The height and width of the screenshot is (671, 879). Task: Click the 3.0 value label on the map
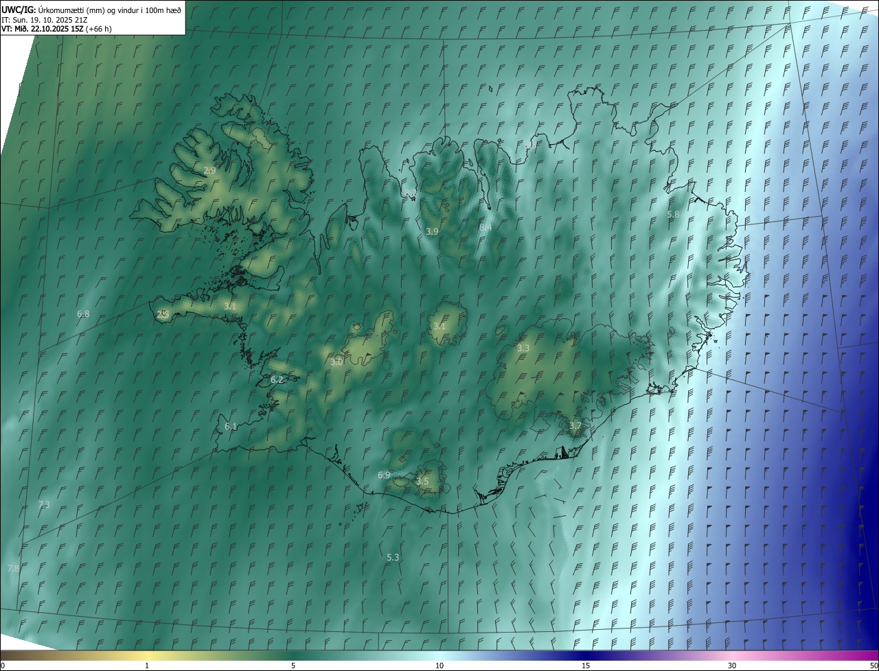coord(336,362)
